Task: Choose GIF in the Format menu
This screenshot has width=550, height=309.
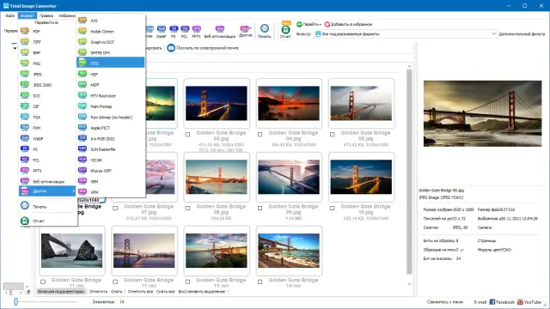Action: coord(47,106)
